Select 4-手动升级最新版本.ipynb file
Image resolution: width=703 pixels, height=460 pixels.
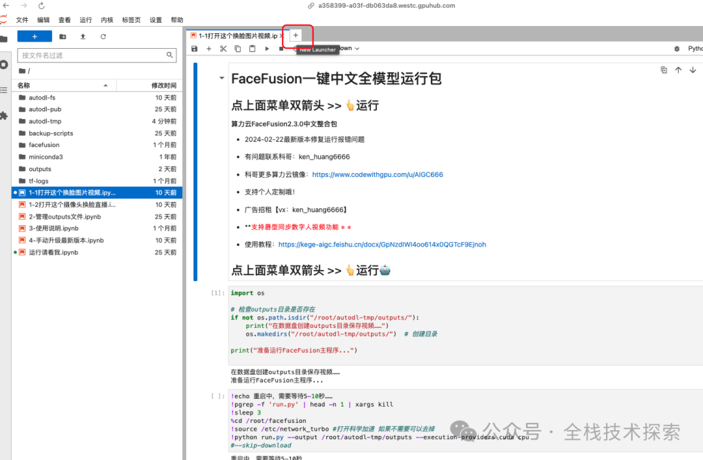pos(97,240)
